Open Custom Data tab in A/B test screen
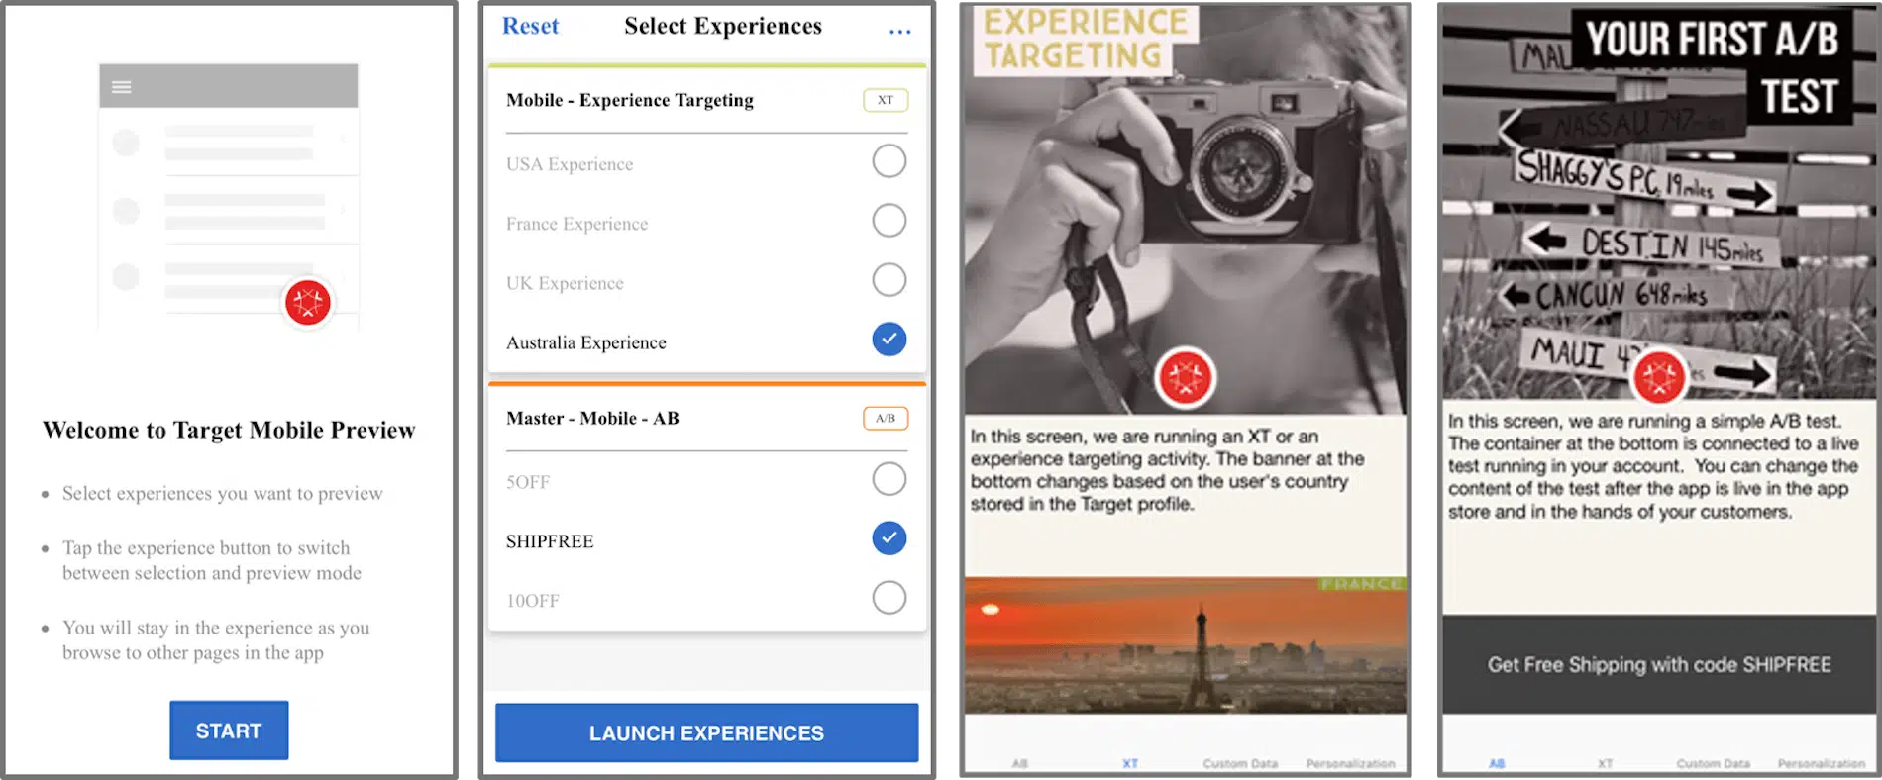The height and width of the screenshot is (780, 1882). click(1713, 763)
